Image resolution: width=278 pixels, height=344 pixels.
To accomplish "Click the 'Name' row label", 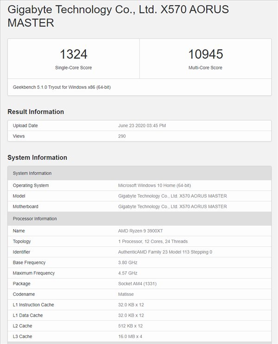I will coord(19,231).
